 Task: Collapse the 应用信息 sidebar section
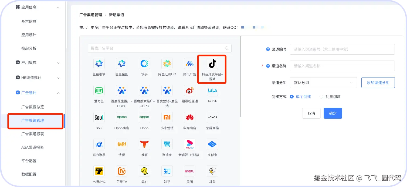click(58, 7)
